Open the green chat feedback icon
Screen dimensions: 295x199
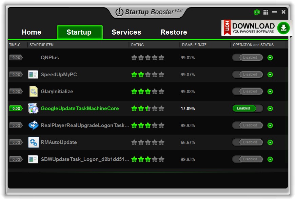257,13
